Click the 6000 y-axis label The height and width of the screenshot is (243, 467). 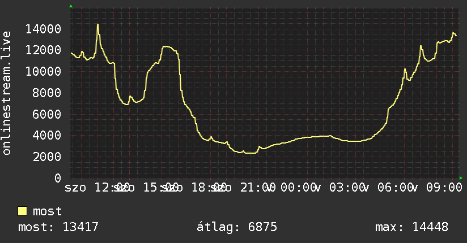[47, 114]
